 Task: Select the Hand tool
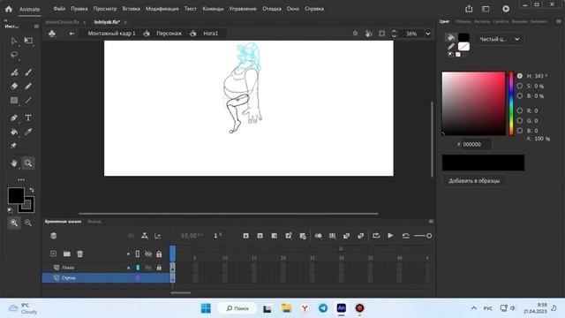pos(14,163)
